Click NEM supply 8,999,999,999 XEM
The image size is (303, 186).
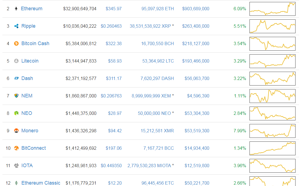click(151, 96)
